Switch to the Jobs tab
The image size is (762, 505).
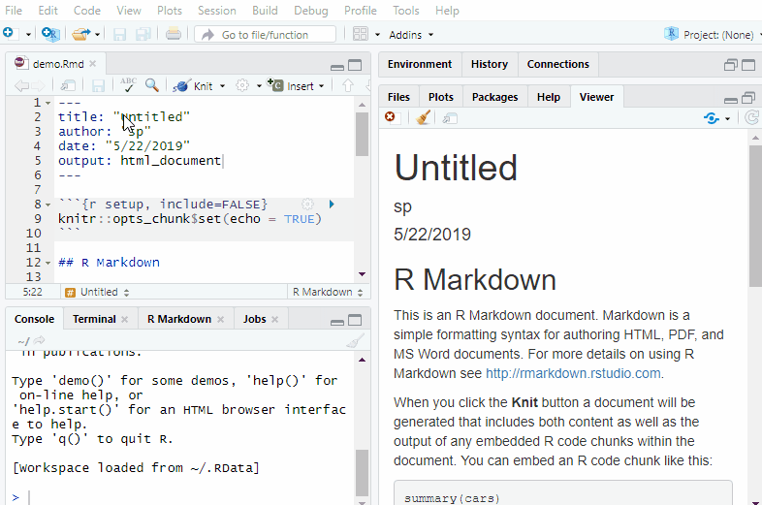255,319
